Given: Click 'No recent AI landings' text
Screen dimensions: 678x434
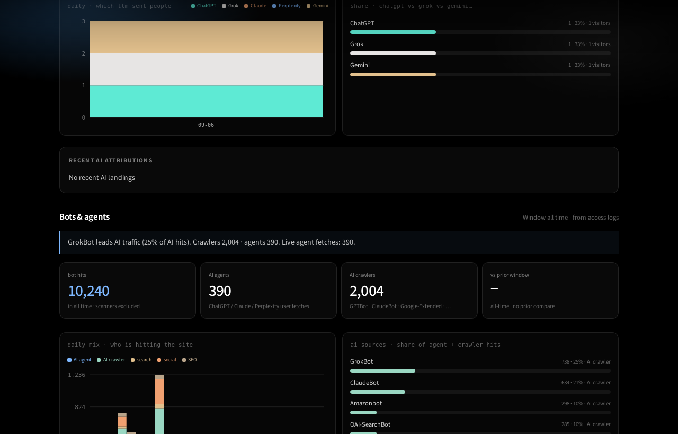Looking at the screenshot, I should (x=102, y=178).
